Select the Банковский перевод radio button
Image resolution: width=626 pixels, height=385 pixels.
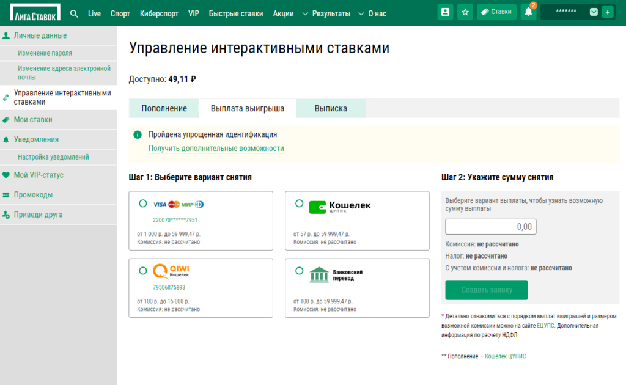point(299,271)
